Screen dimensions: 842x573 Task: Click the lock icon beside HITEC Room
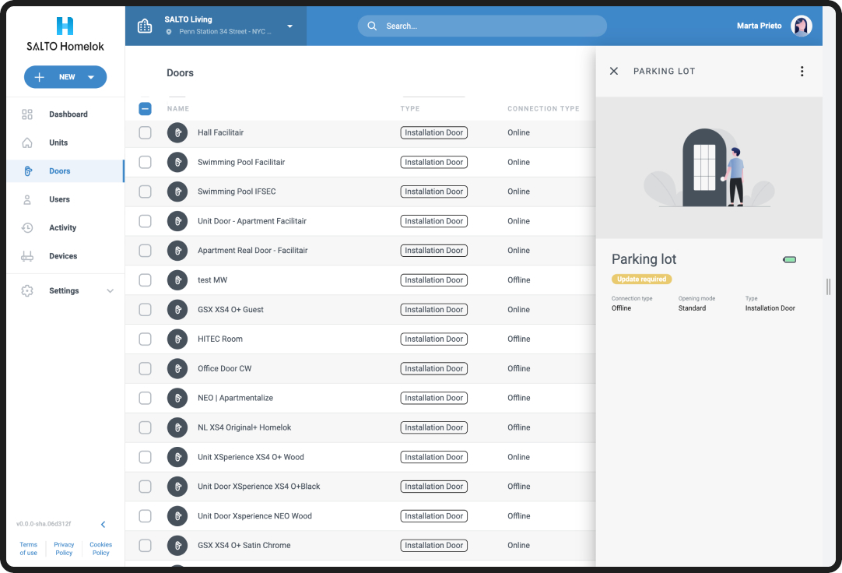[177, 339]
